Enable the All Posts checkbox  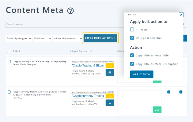click(132, 30)
